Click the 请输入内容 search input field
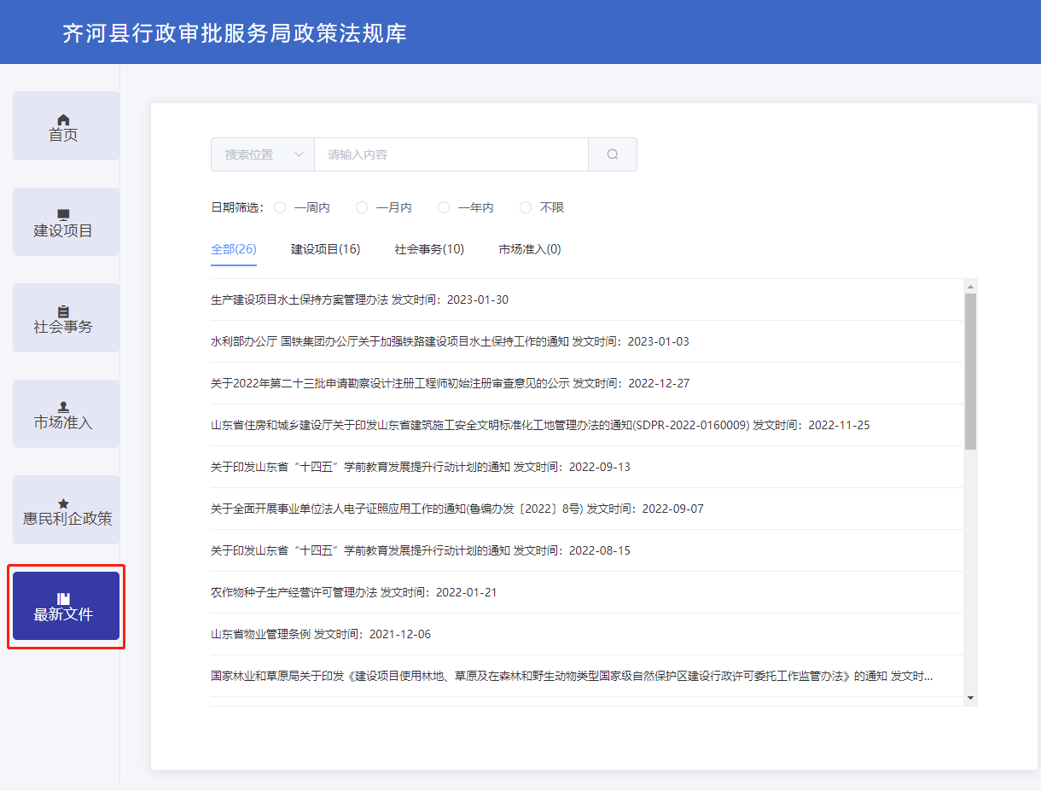This screenshot has height=791, width=1041. [451, 154]
